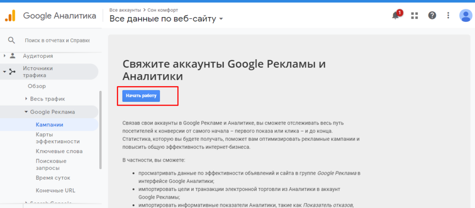Select the Кампании report
475x208 pixels.
point(49,125)
